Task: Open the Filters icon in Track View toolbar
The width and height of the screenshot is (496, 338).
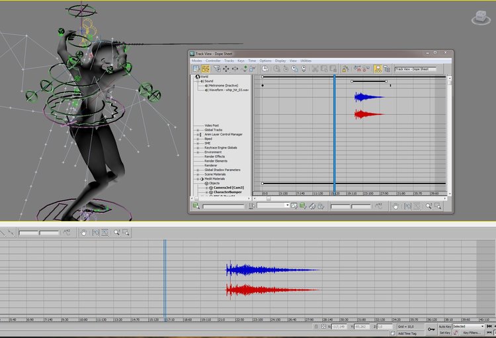Action: pos(217,69)
